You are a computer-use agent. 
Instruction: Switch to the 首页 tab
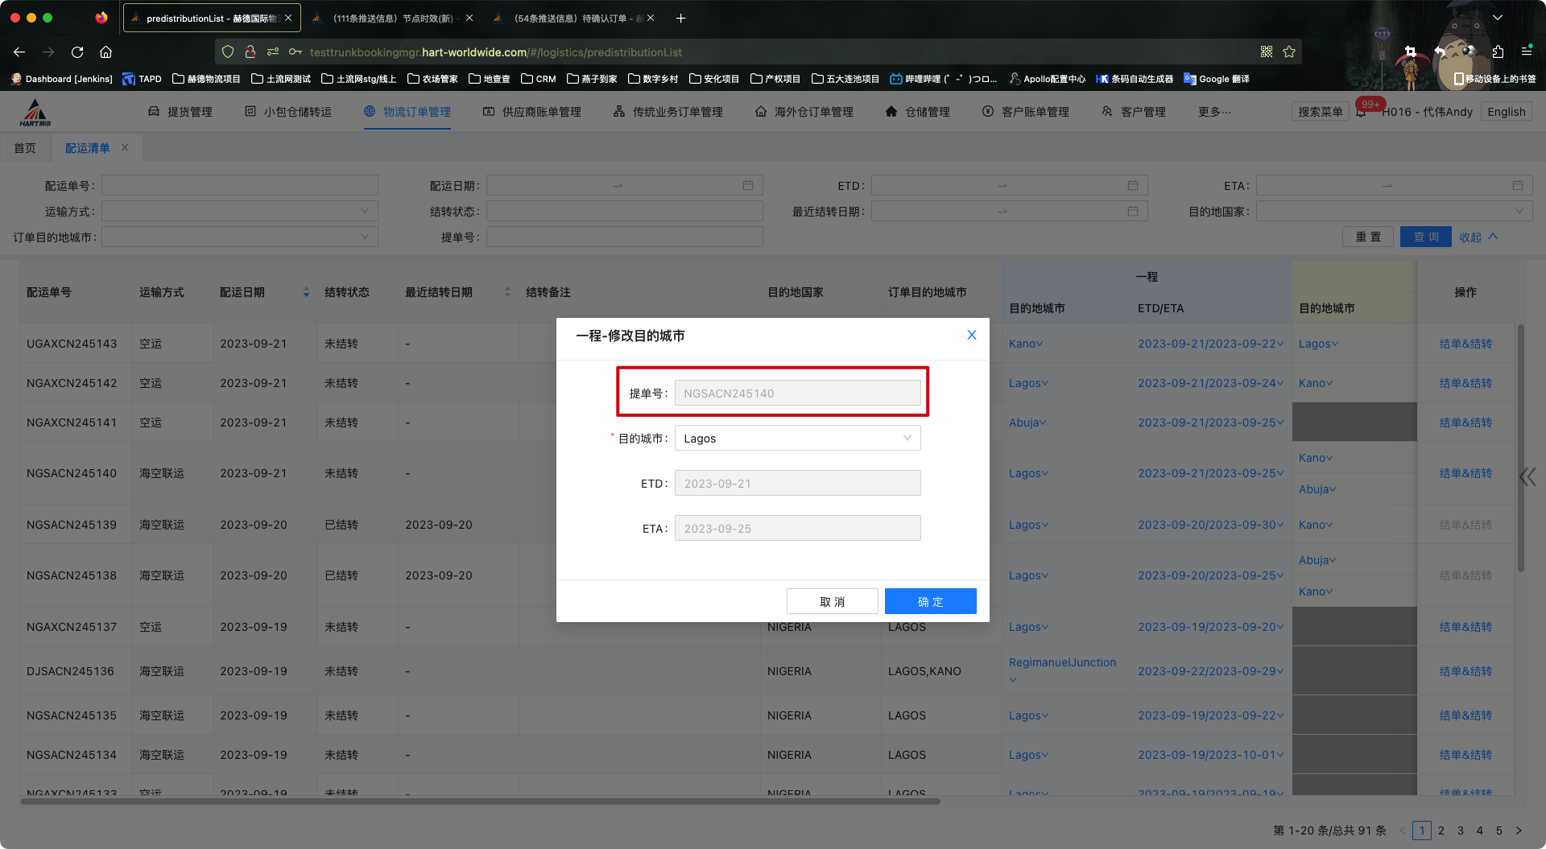point(25,148)
